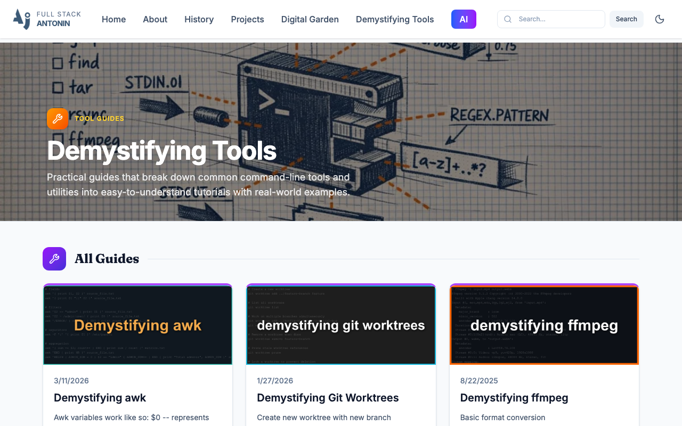Open the demystifying ffmpeg thumbnail

(544, 325)
